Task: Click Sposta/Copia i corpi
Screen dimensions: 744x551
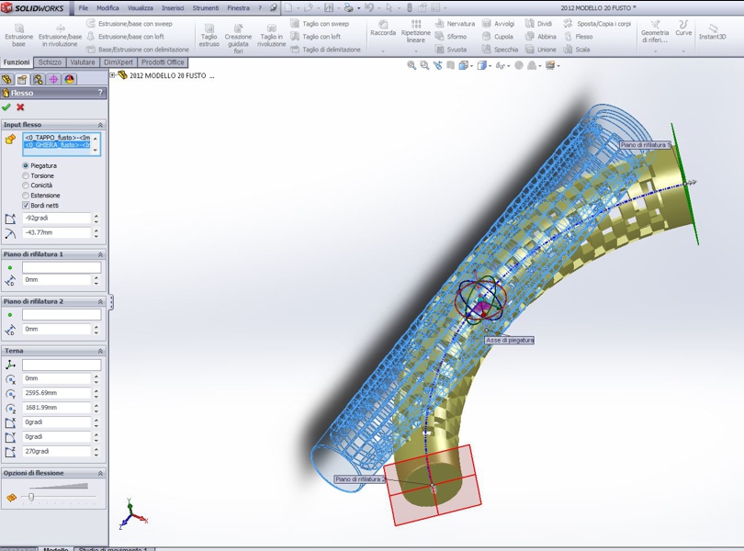Action: [597, 23]
